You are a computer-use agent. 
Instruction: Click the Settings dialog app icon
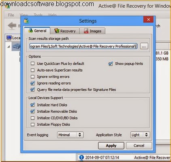pos(26,21)
